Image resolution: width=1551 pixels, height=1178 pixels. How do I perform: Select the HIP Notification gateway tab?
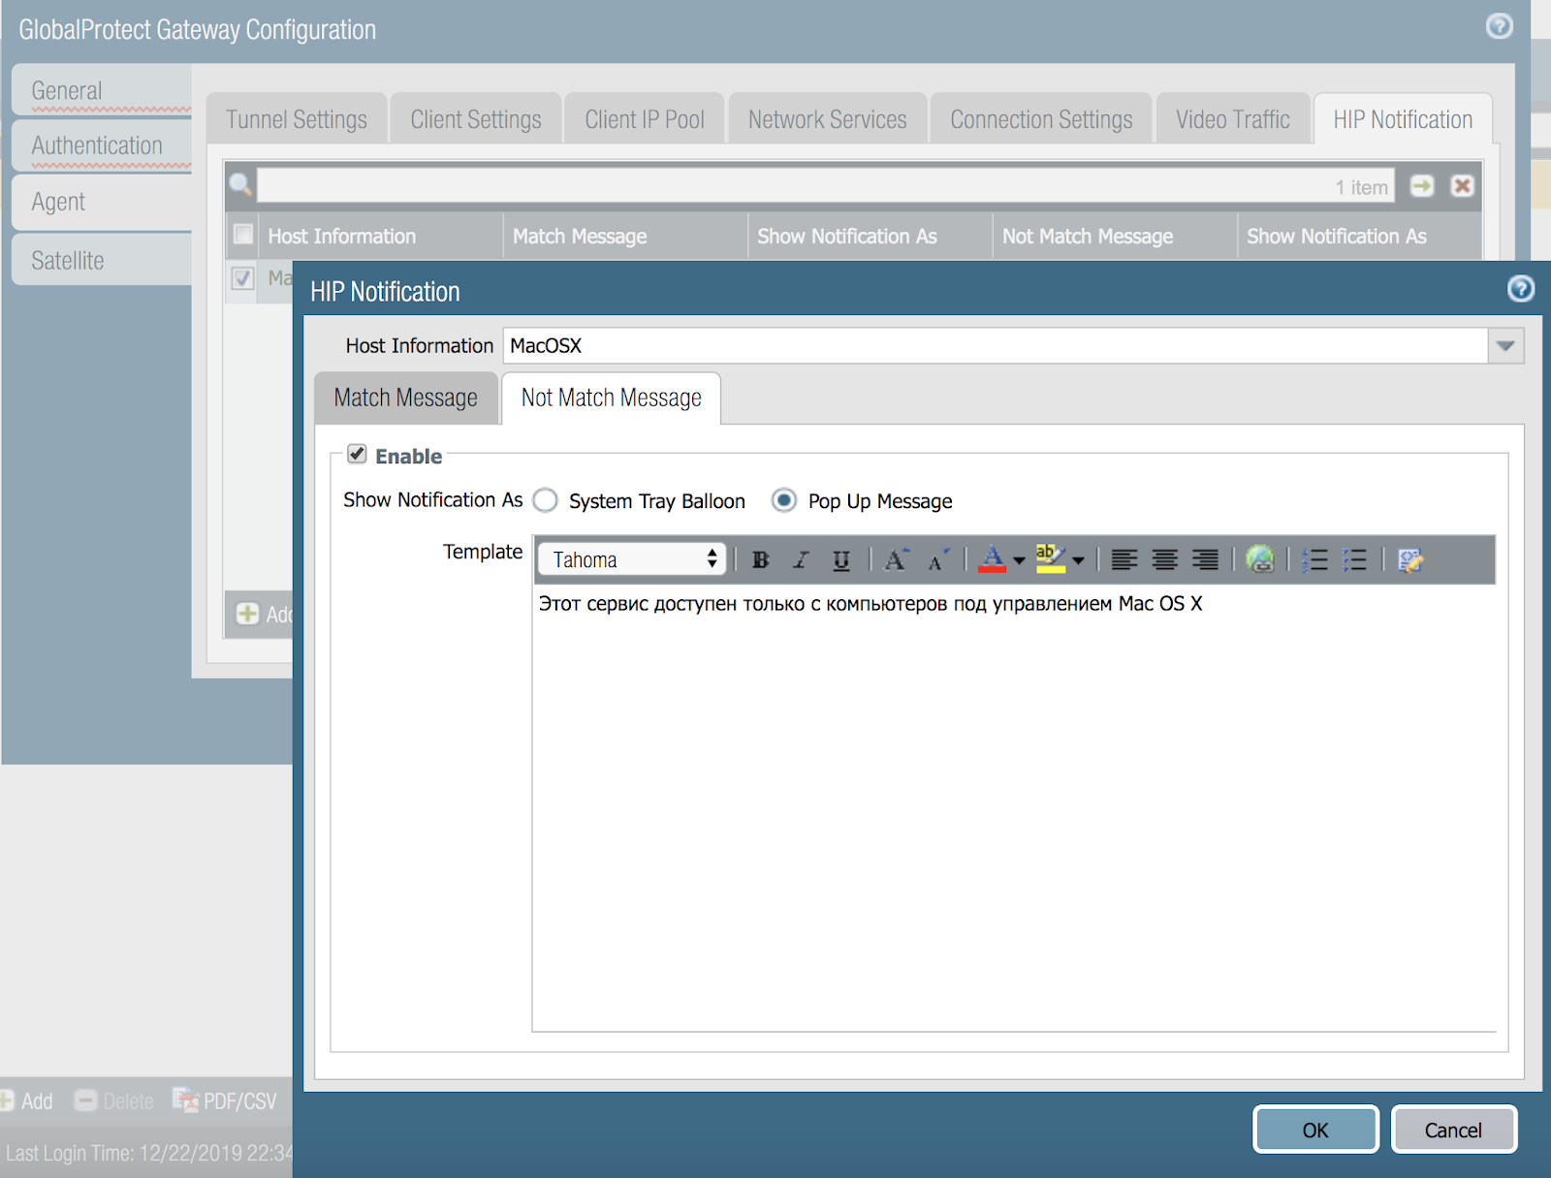[x=1403, y=119]
